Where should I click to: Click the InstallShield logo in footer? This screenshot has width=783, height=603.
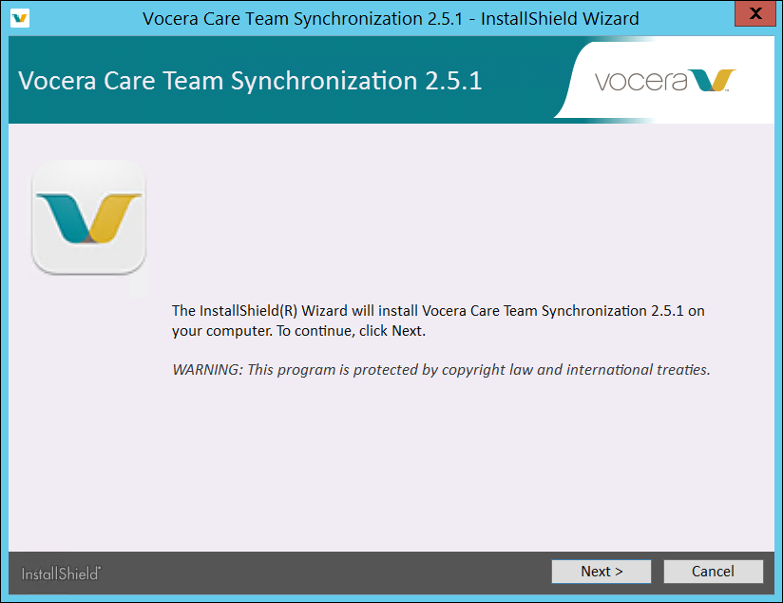click(61, 574)
